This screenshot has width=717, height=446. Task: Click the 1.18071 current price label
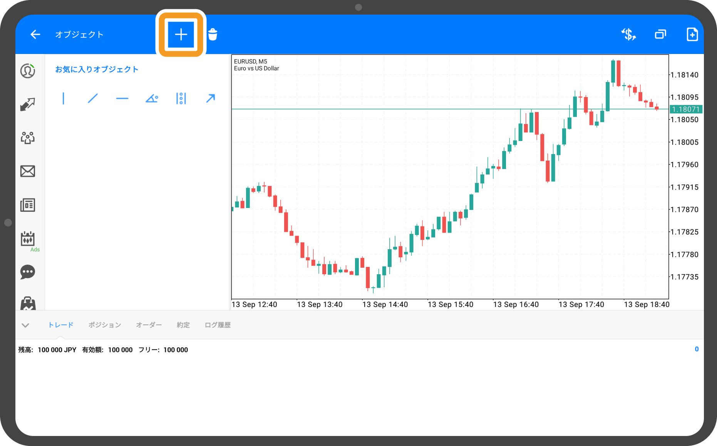coord(685,109)
